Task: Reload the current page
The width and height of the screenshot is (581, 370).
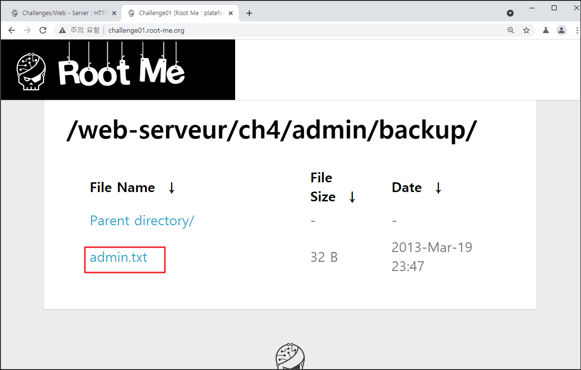Action: 43,30
